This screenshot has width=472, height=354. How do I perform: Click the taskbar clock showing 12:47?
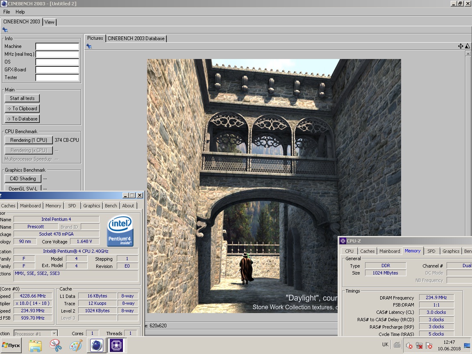pos(449,342)
